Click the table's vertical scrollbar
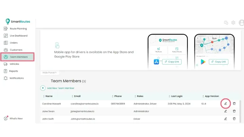Viewport: 244px width, 137px height. tap(241, 110)
